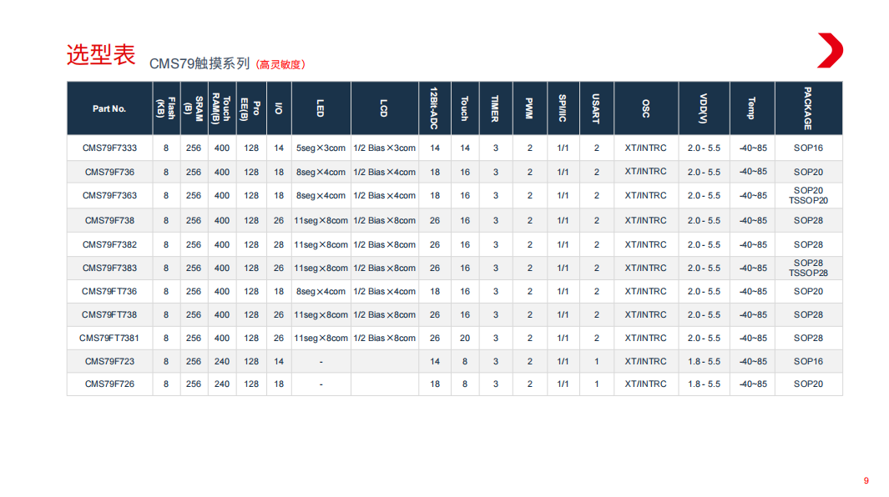Select part number CMS79F7333

[x=109, y=148]
